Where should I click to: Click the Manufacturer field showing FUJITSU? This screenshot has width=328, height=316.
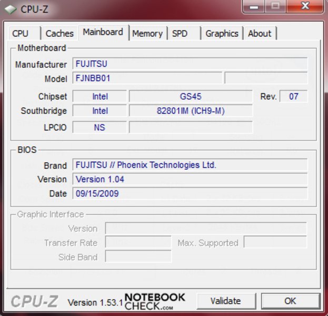(x=190, y=64)
